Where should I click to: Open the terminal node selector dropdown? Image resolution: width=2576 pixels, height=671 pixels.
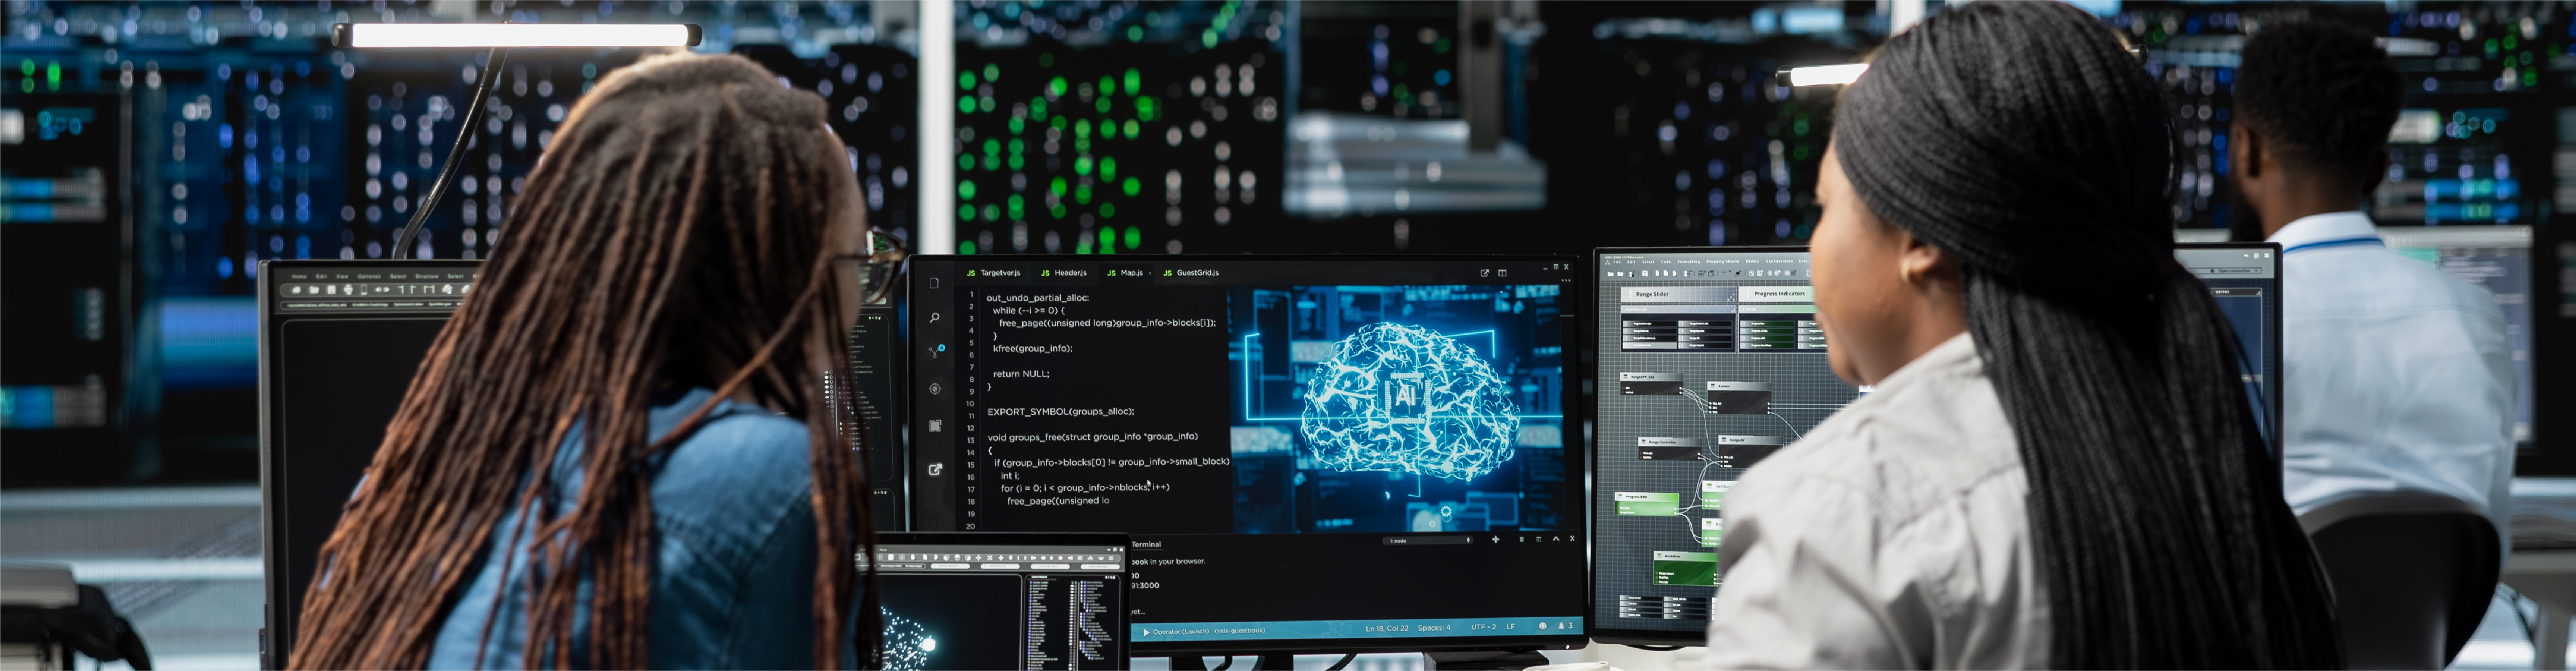pos(1428,540)
